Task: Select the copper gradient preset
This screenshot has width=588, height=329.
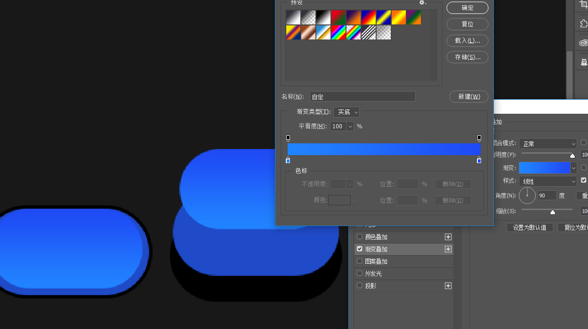Action: click(x=308, y=32)
